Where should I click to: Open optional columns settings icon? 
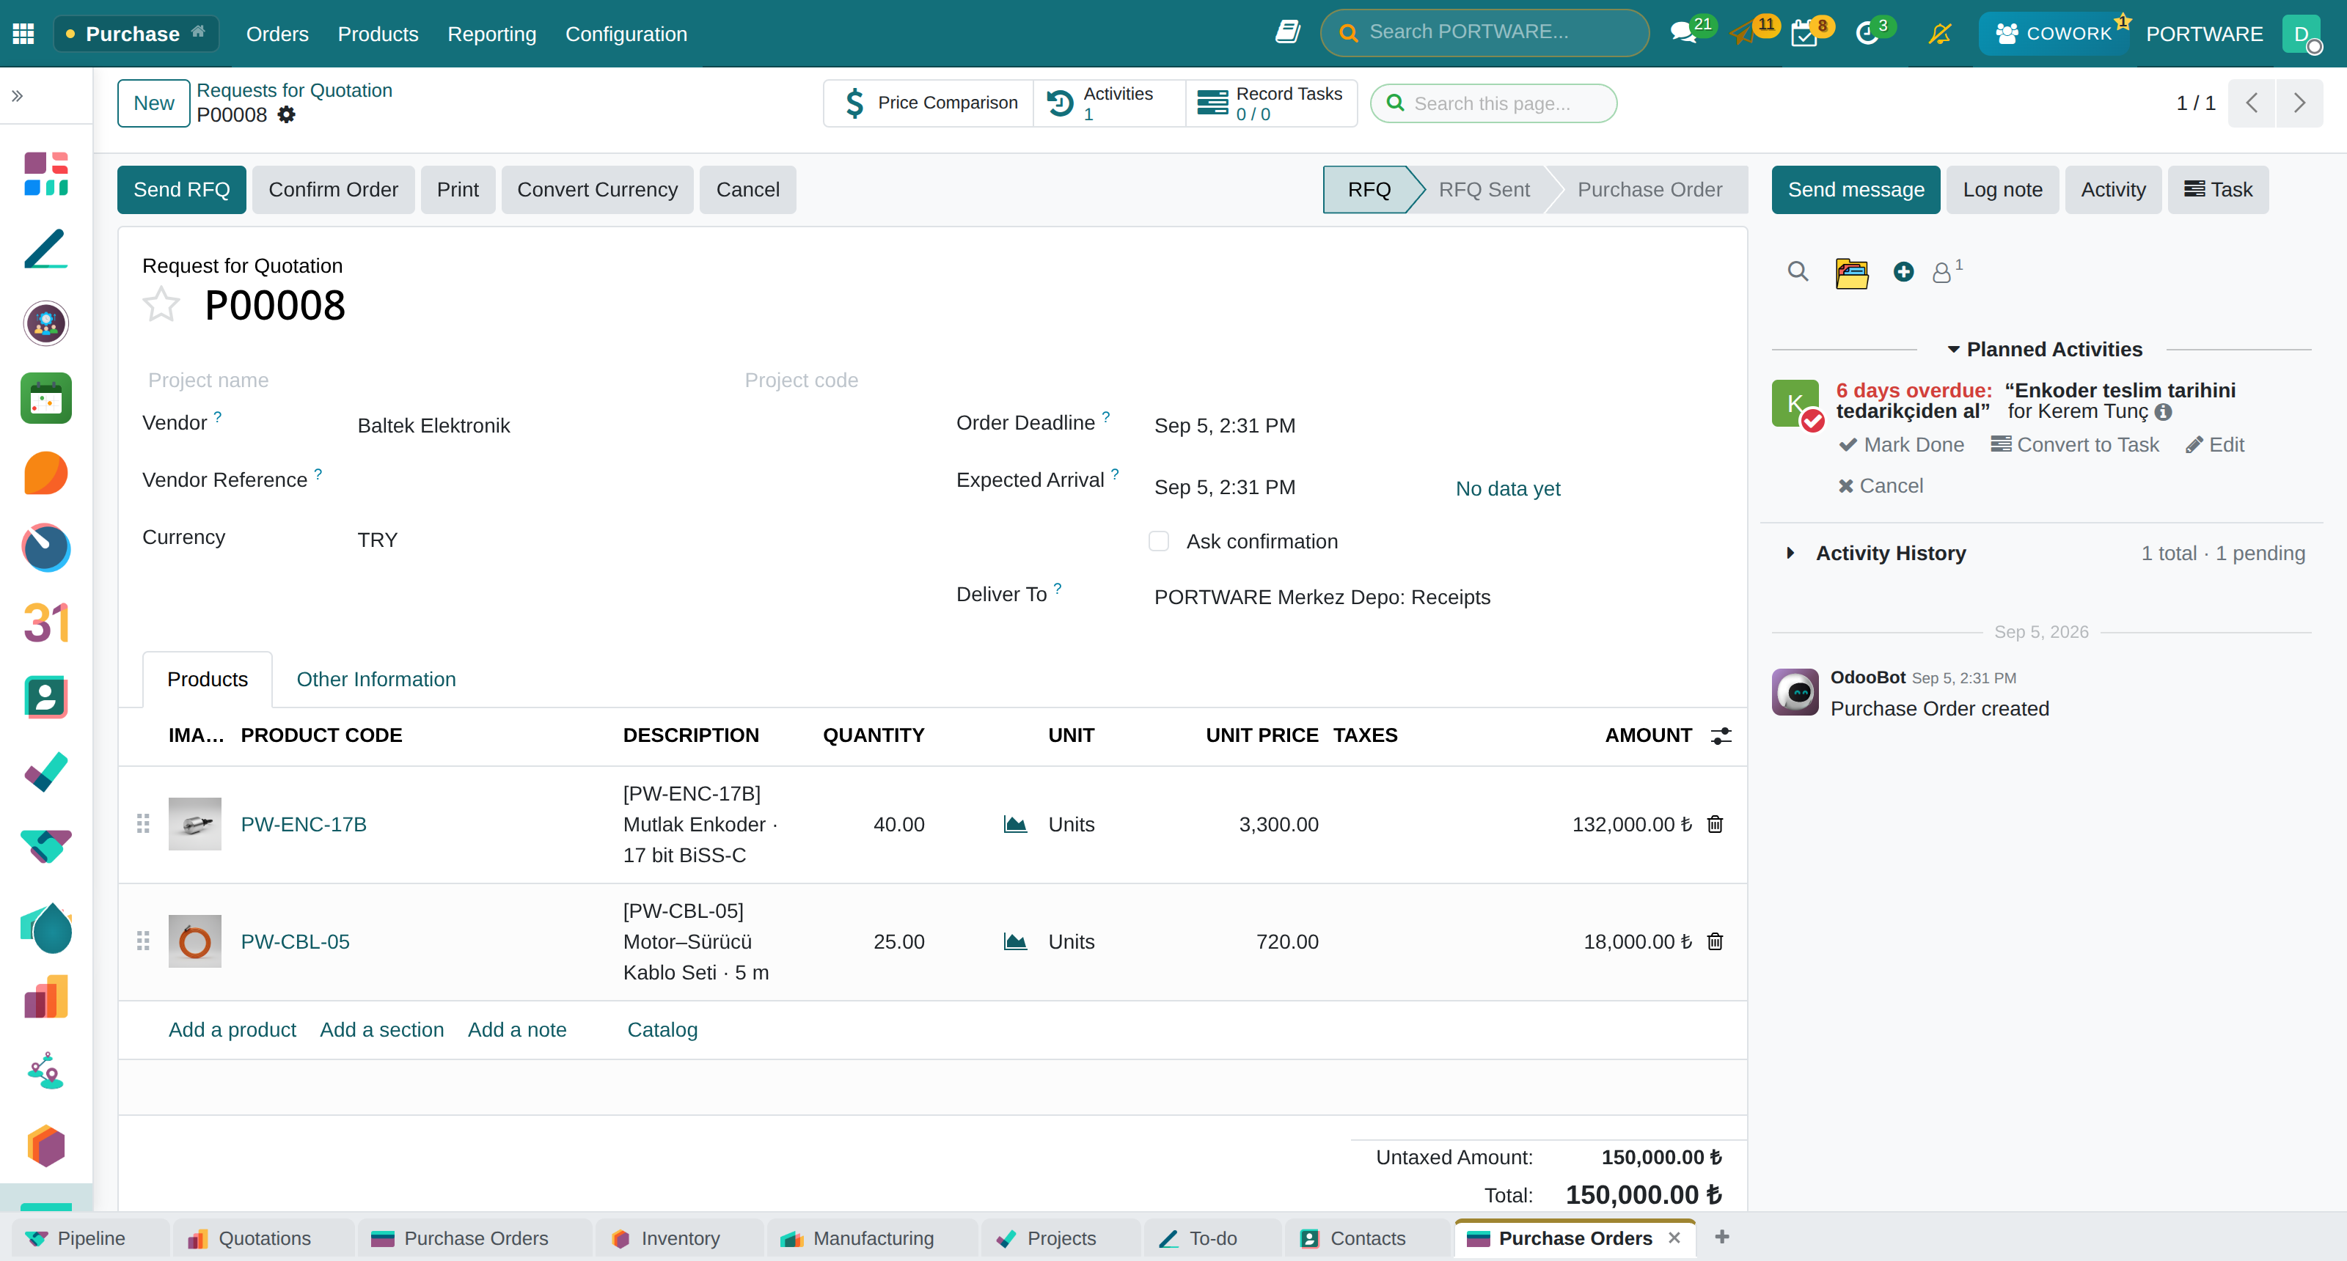pyautogui.click(x=1720, y=735)
